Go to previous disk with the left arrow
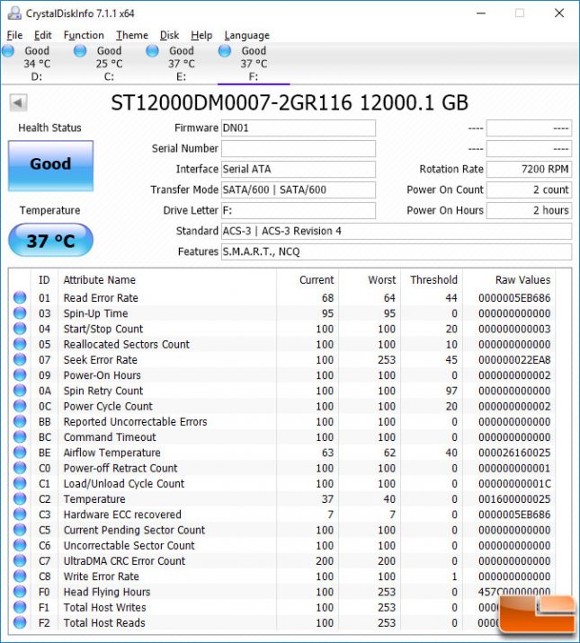 (18, 102)
